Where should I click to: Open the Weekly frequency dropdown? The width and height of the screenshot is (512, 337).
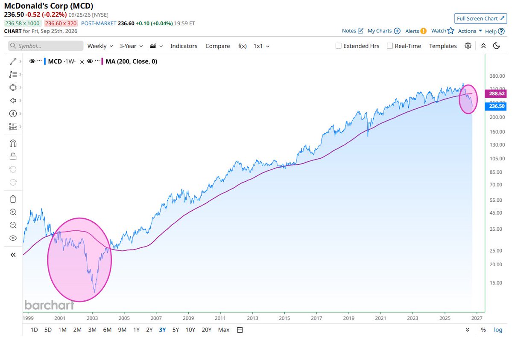pos(100,46)
